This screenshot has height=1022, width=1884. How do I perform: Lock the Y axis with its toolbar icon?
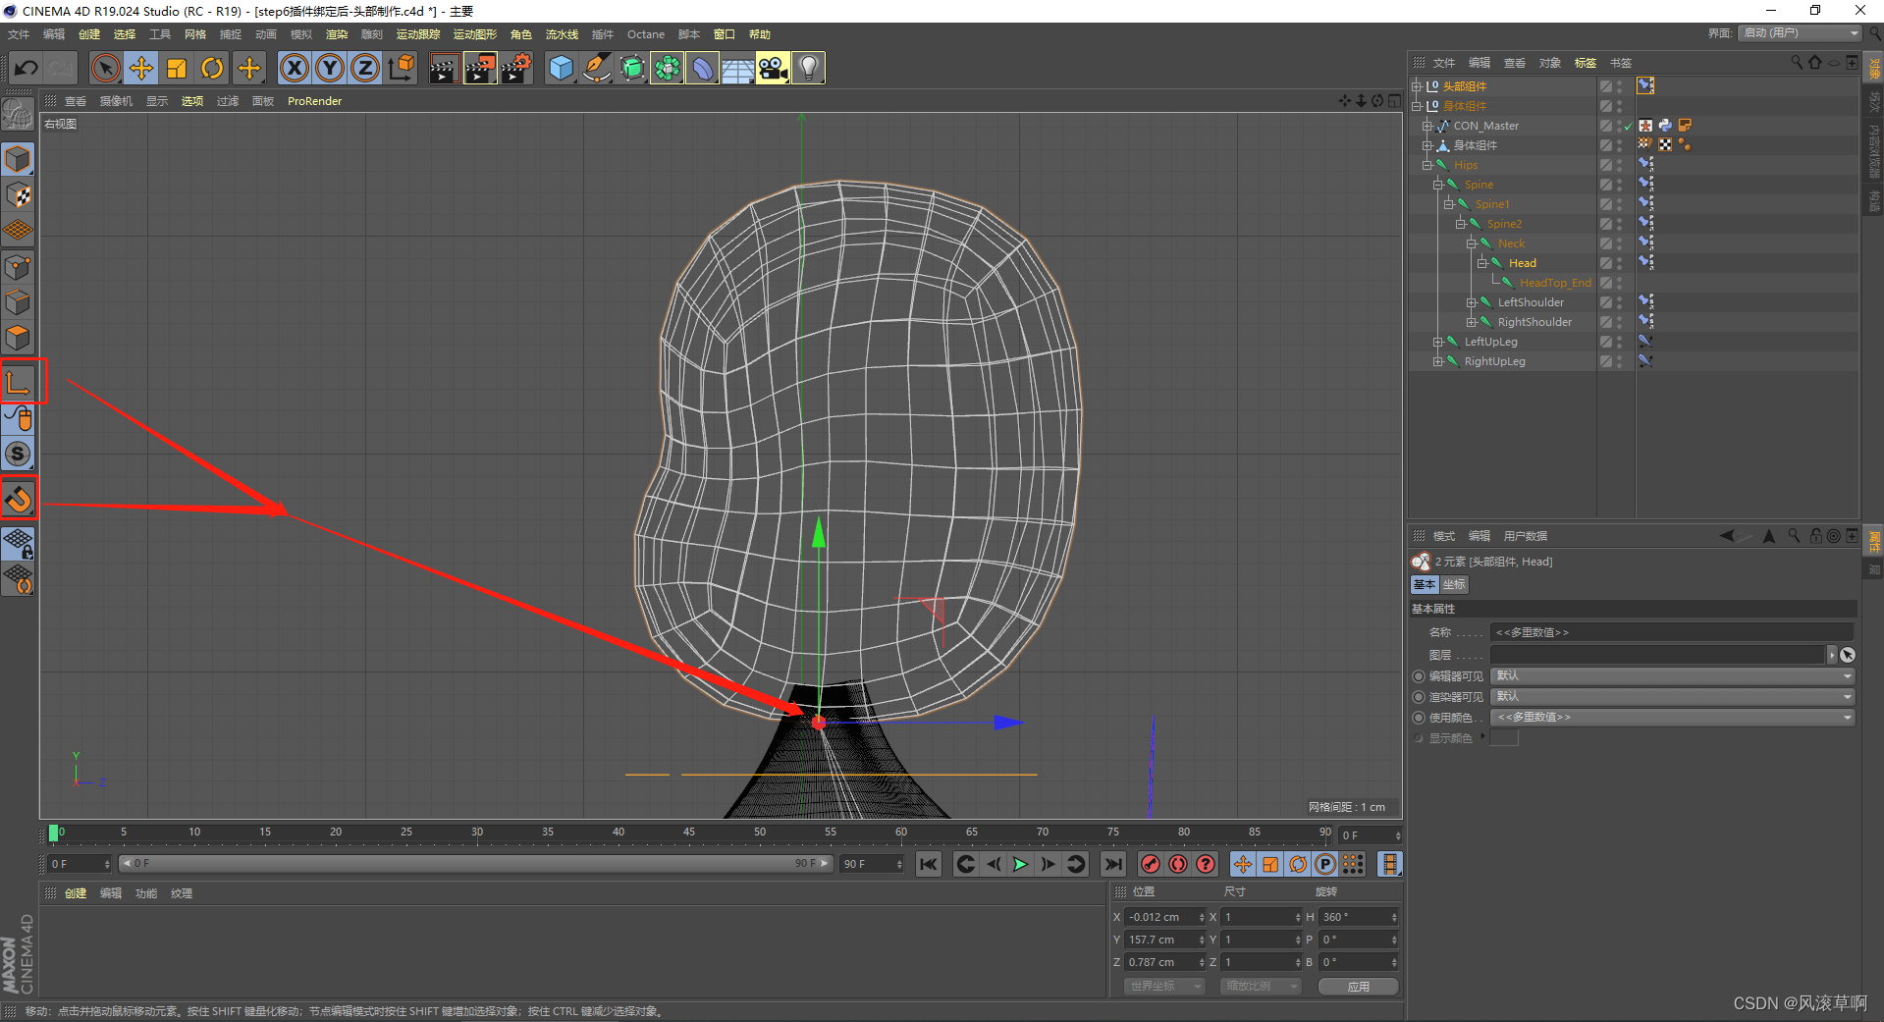pos(329,67)
